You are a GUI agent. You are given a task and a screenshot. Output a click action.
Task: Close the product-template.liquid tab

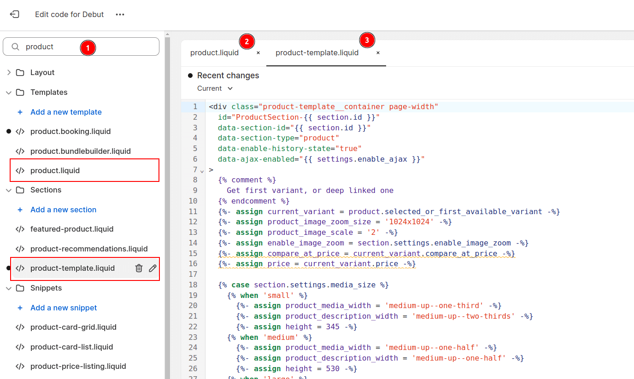click(378, 53)
